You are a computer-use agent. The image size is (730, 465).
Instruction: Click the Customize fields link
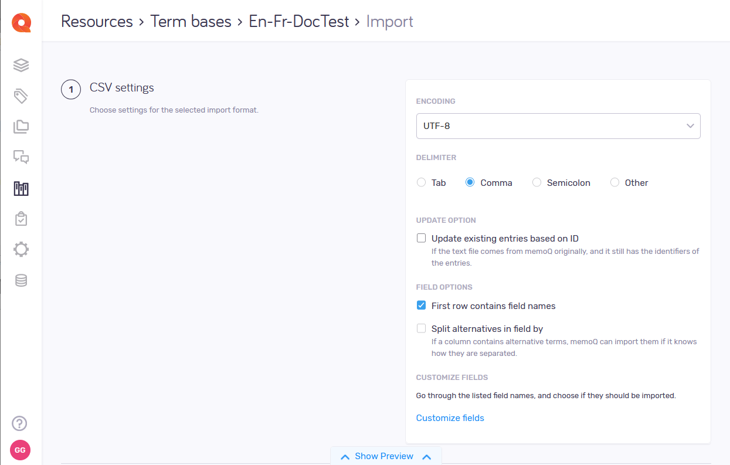[450, 418]
